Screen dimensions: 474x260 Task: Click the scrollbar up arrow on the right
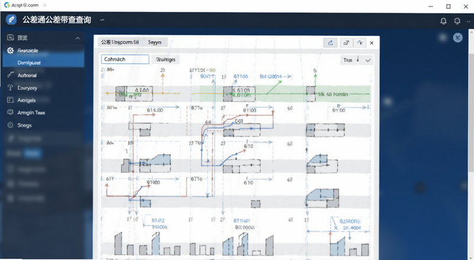pyautogui.click(x=471, y=32)
